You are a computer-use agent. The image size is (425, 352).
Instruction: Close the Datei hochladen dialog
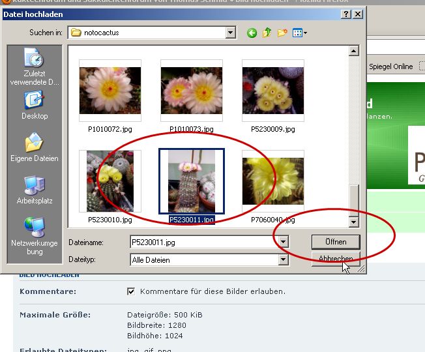click(358, 14)
